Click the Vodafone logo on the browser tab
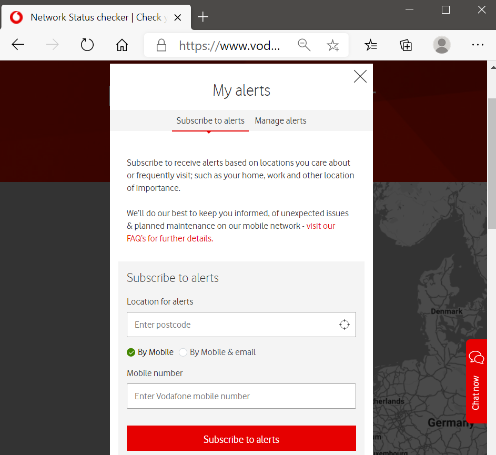Viewport: 496px width, 455px height. 16,17
